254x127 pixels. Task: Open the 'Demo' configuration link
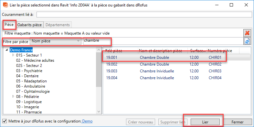tap(87, 121)
